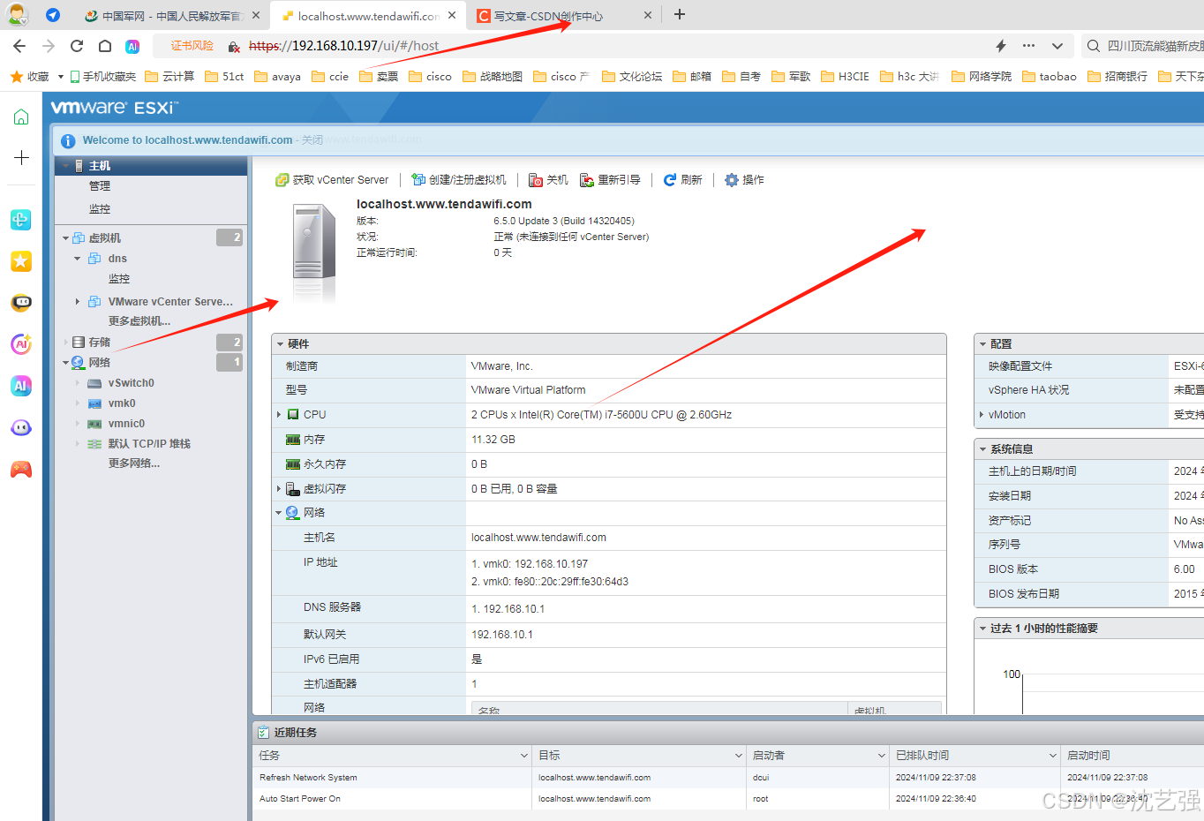Screen dimensions: 1204x821
Task: Select vmnic0 in the network tree
Action: (x=126, y=424)
